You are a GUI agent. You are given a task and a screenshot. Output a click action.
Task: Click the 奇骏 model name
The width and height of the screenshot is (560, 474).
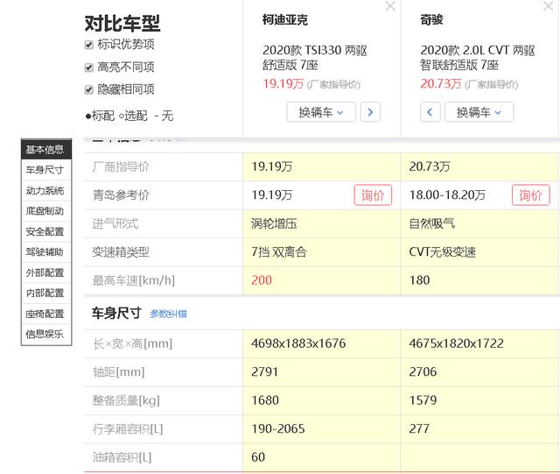(x=431, y=19)
